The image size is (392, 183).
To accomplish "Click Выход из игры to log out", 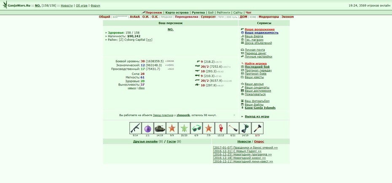I will click(257, 117).
